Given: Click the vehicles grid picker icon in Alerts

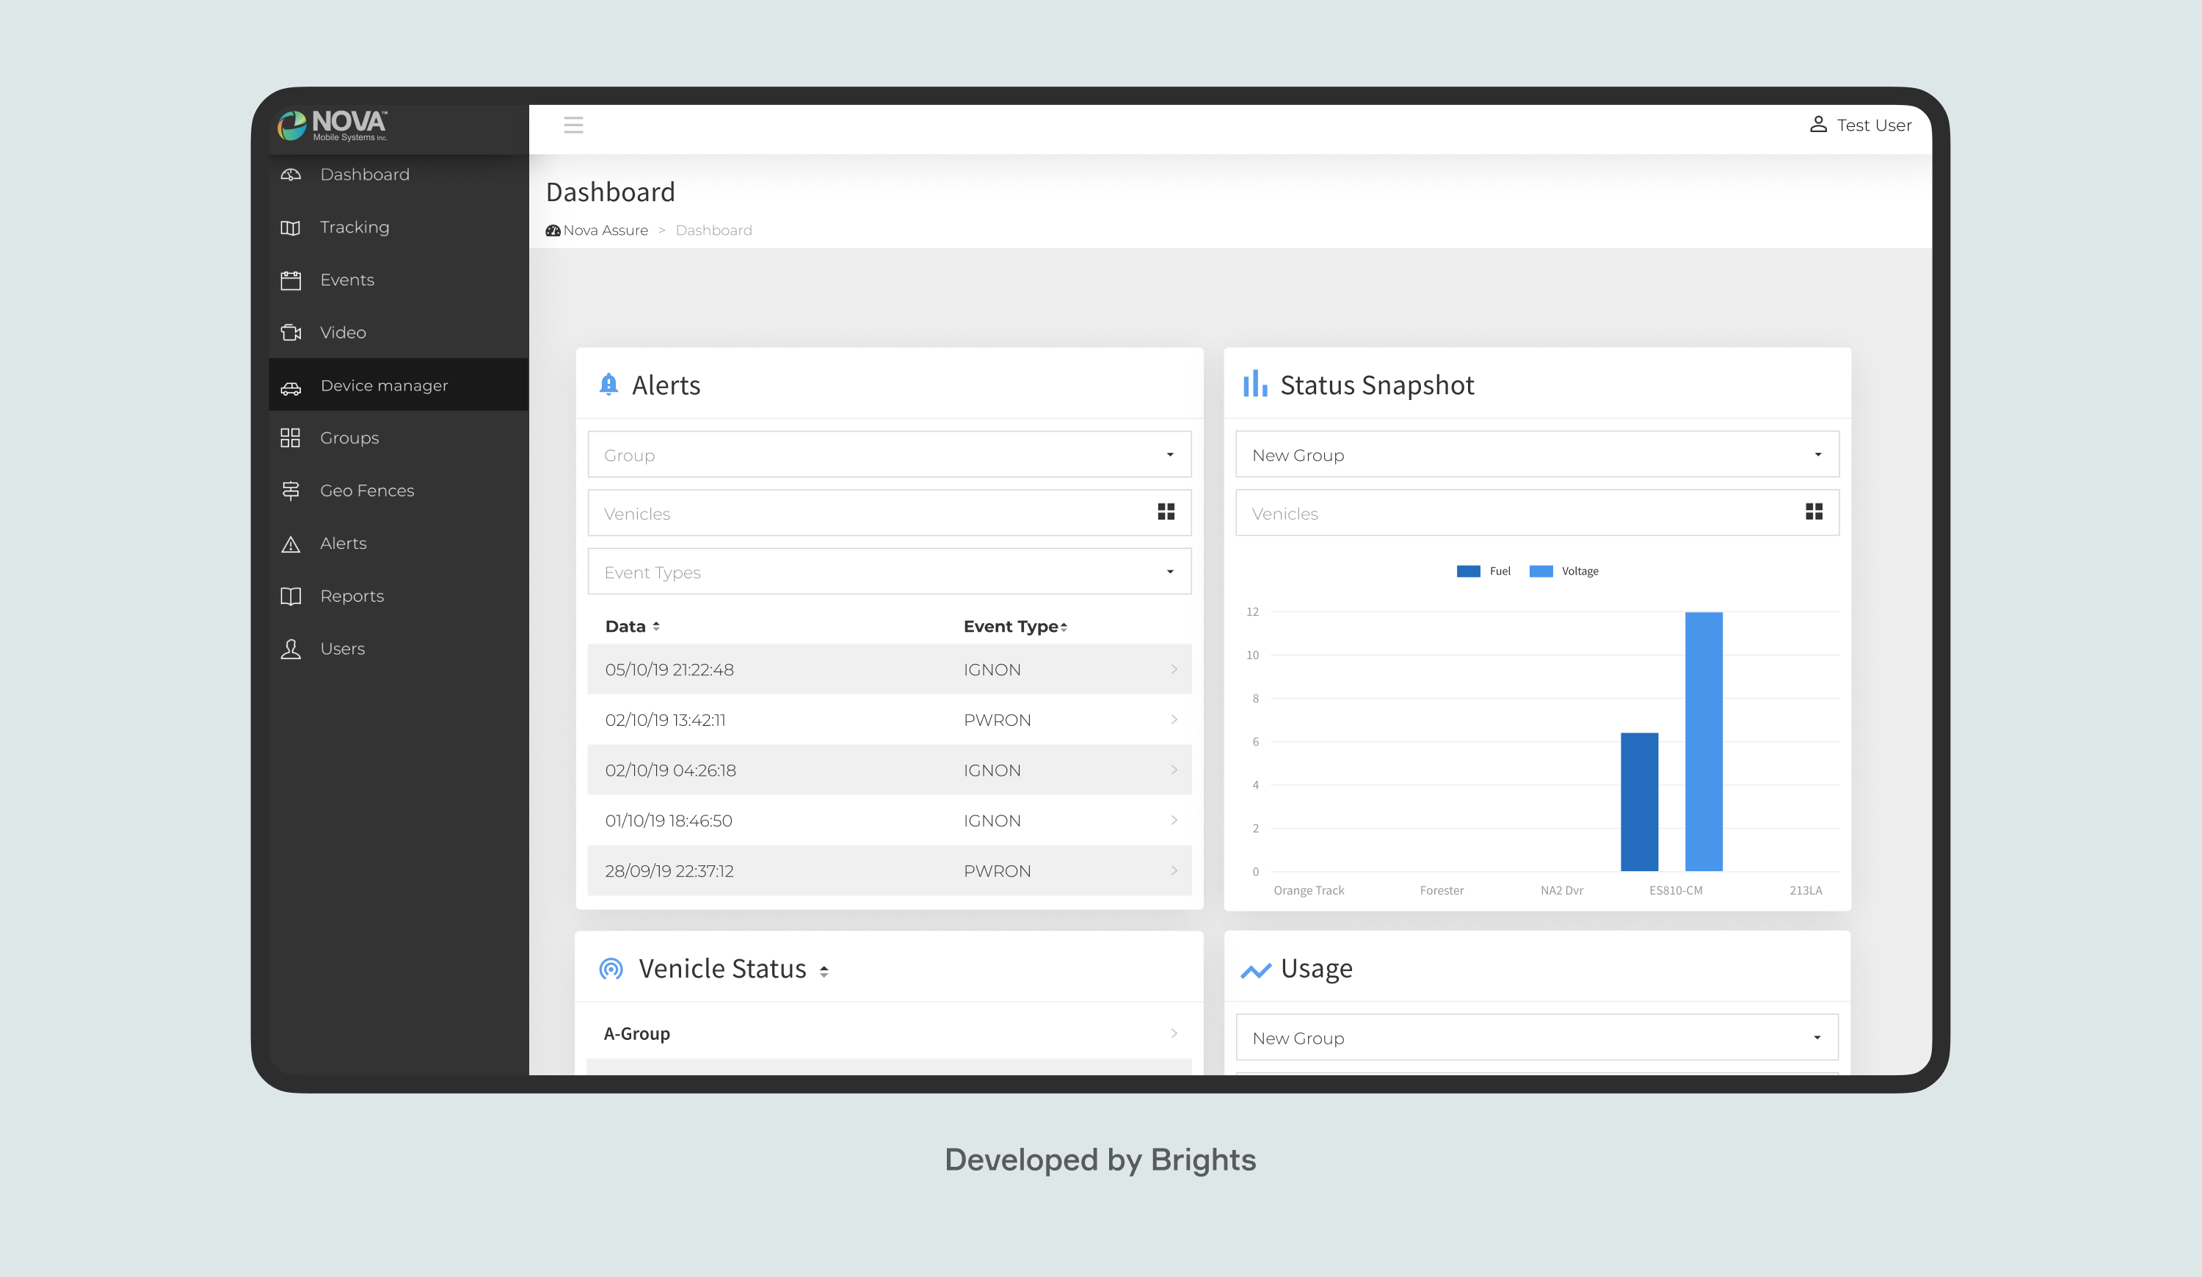Looking at the screenshot, I should click(x=1167, y=512).
